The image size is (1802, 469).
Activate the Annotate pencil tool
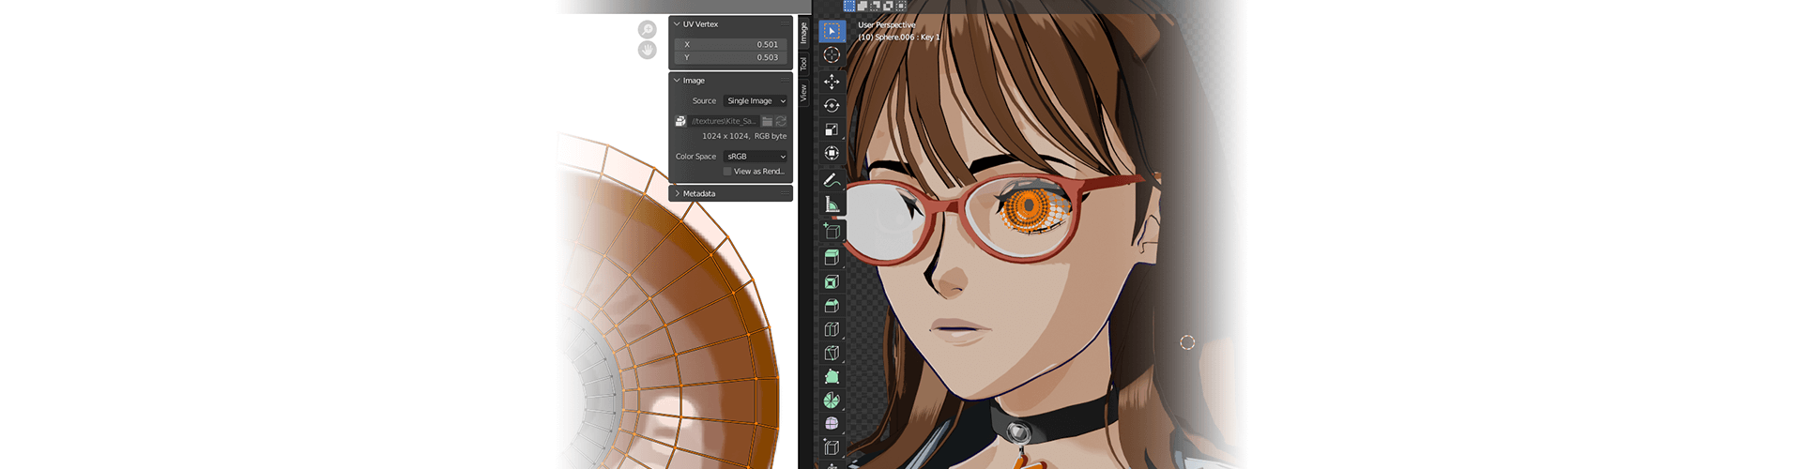click(832, 179)
